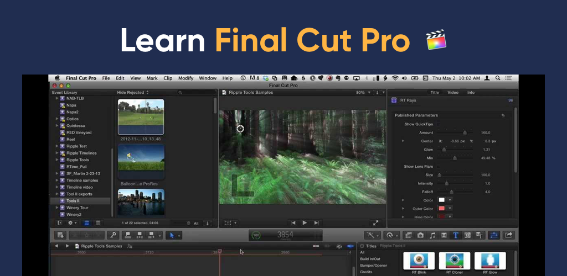Open the Hide Rejected filter popup
The height and width of the screenshot is (276, 567).
click(x=133, y=93)
